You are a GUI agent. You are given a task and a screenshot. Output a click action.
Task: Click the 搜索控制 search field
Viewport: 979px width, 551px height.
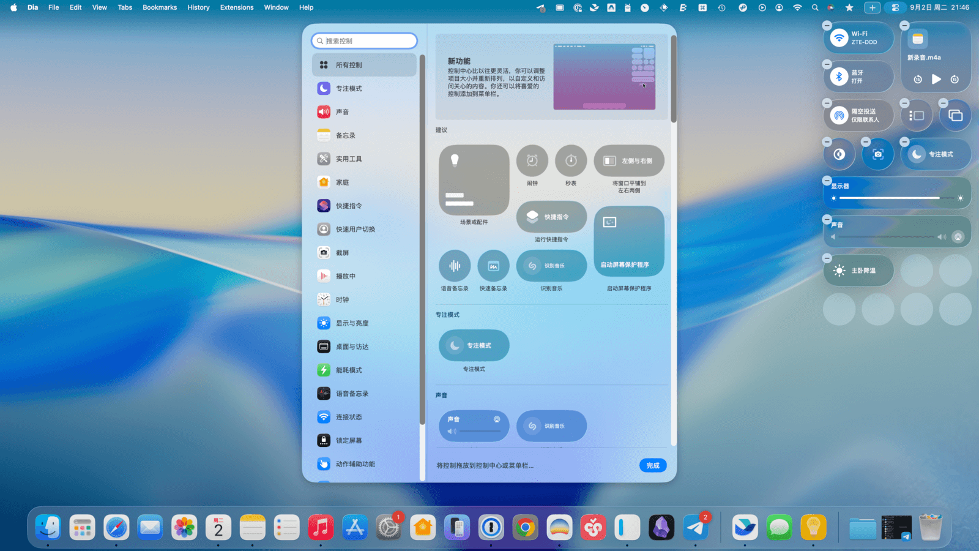click(365, 41)
